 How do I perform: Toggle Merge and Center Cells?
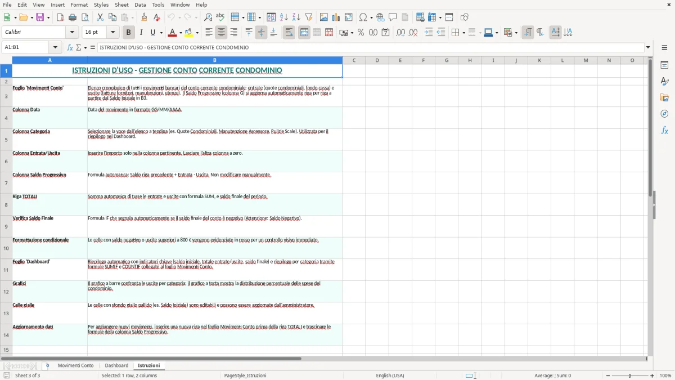304,33
